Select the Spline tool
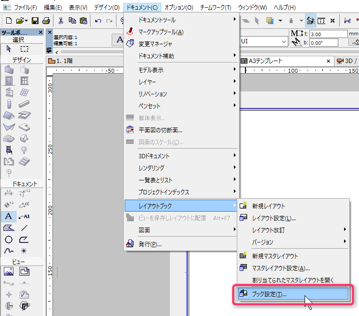The width and height of the screenshot is (359, 316). (9, 251)
